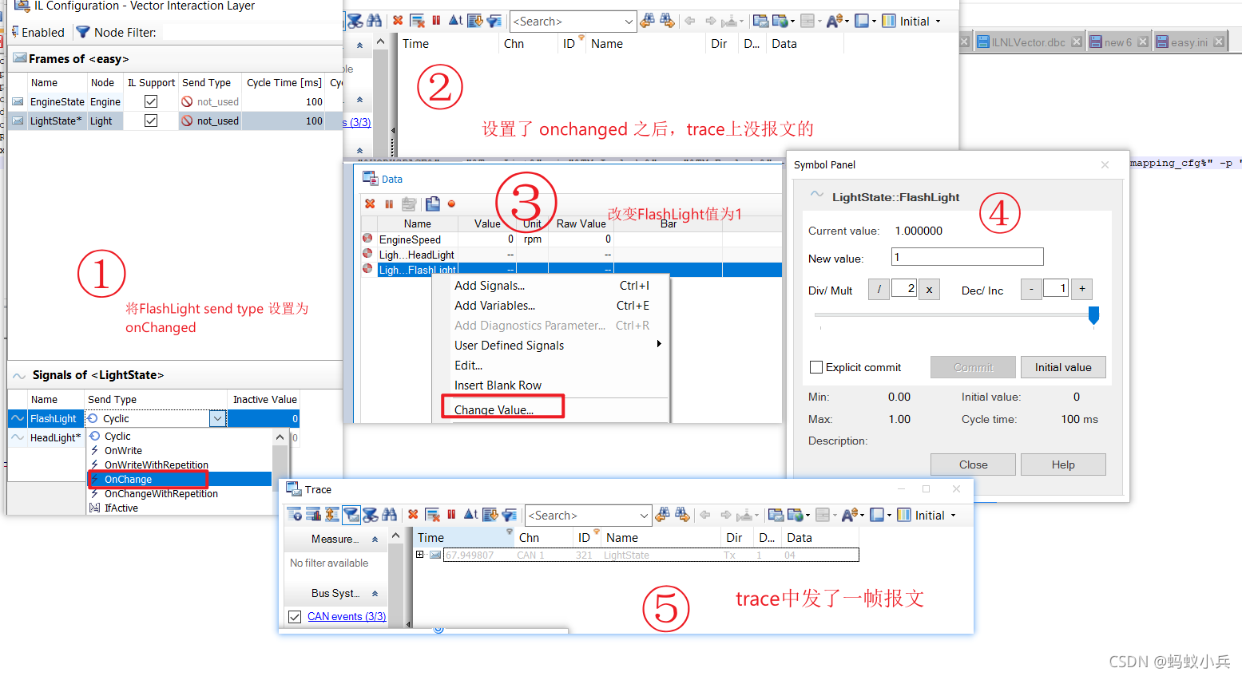The width and height of the screenshot is (1242, 676).
Task: Click the Node Filter funnel icon
Action: click(82, 32)
